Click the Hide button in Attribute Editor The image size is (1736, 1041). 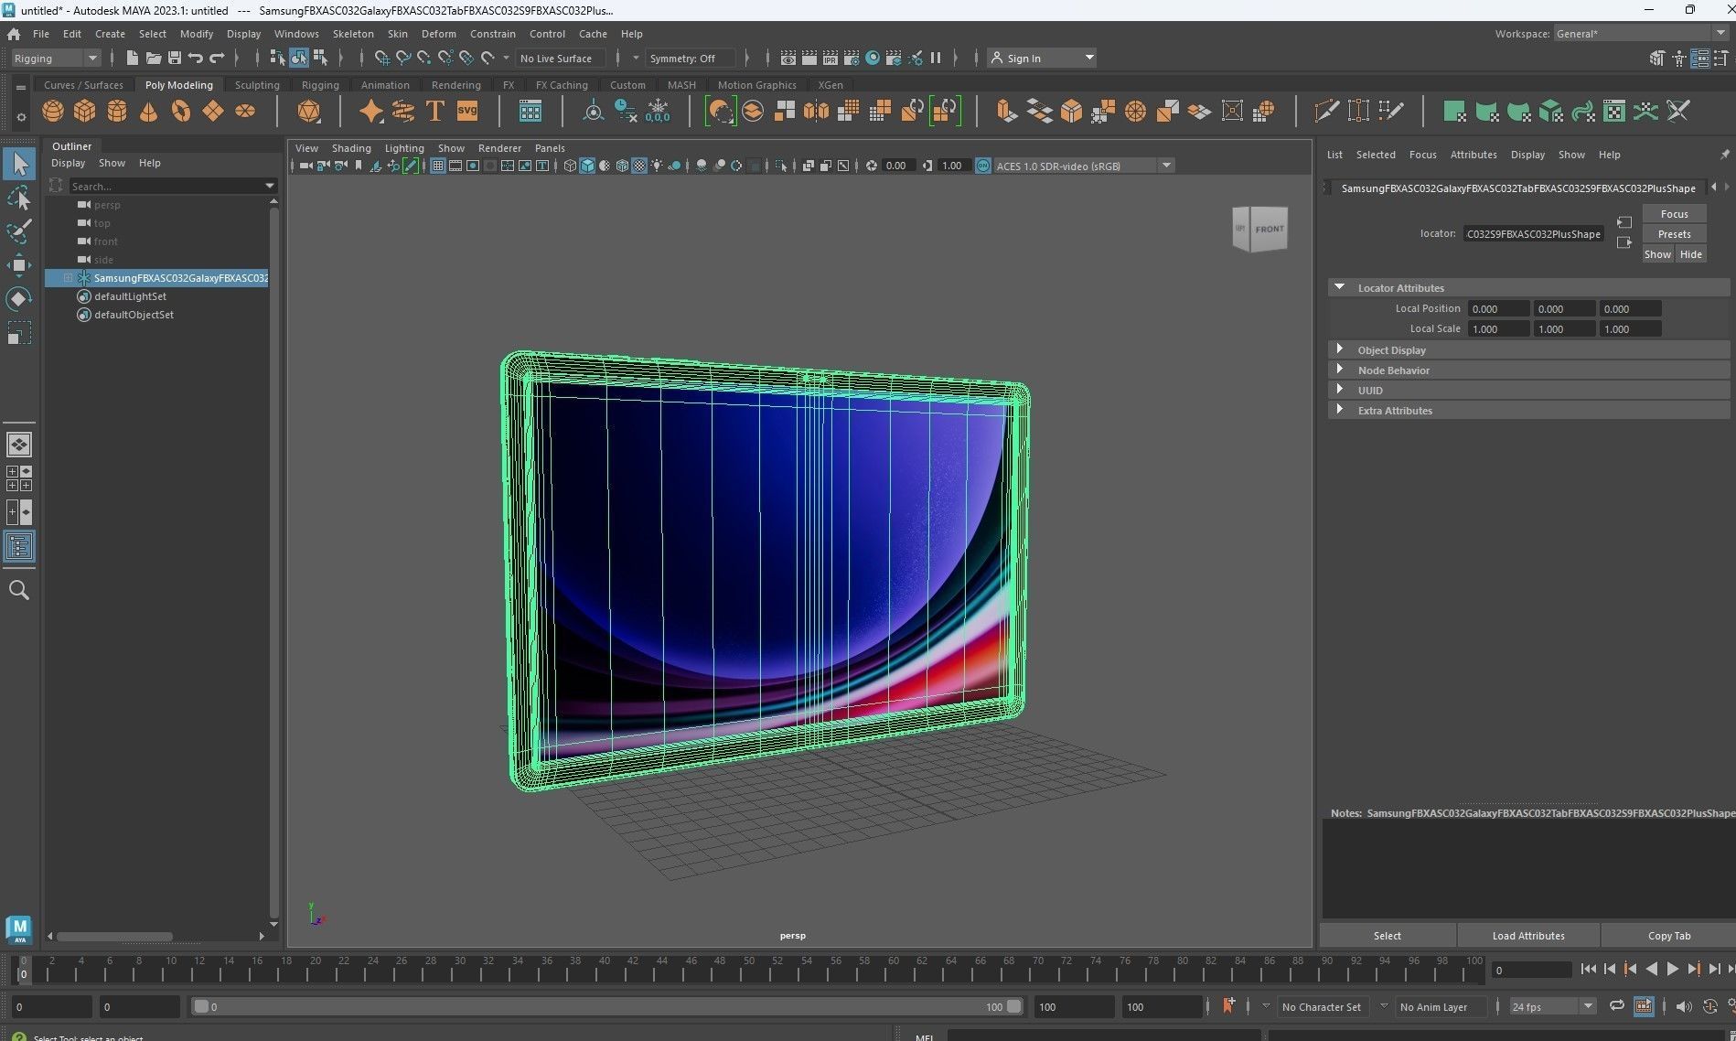pyautogui.click(x=1690, y=254)
